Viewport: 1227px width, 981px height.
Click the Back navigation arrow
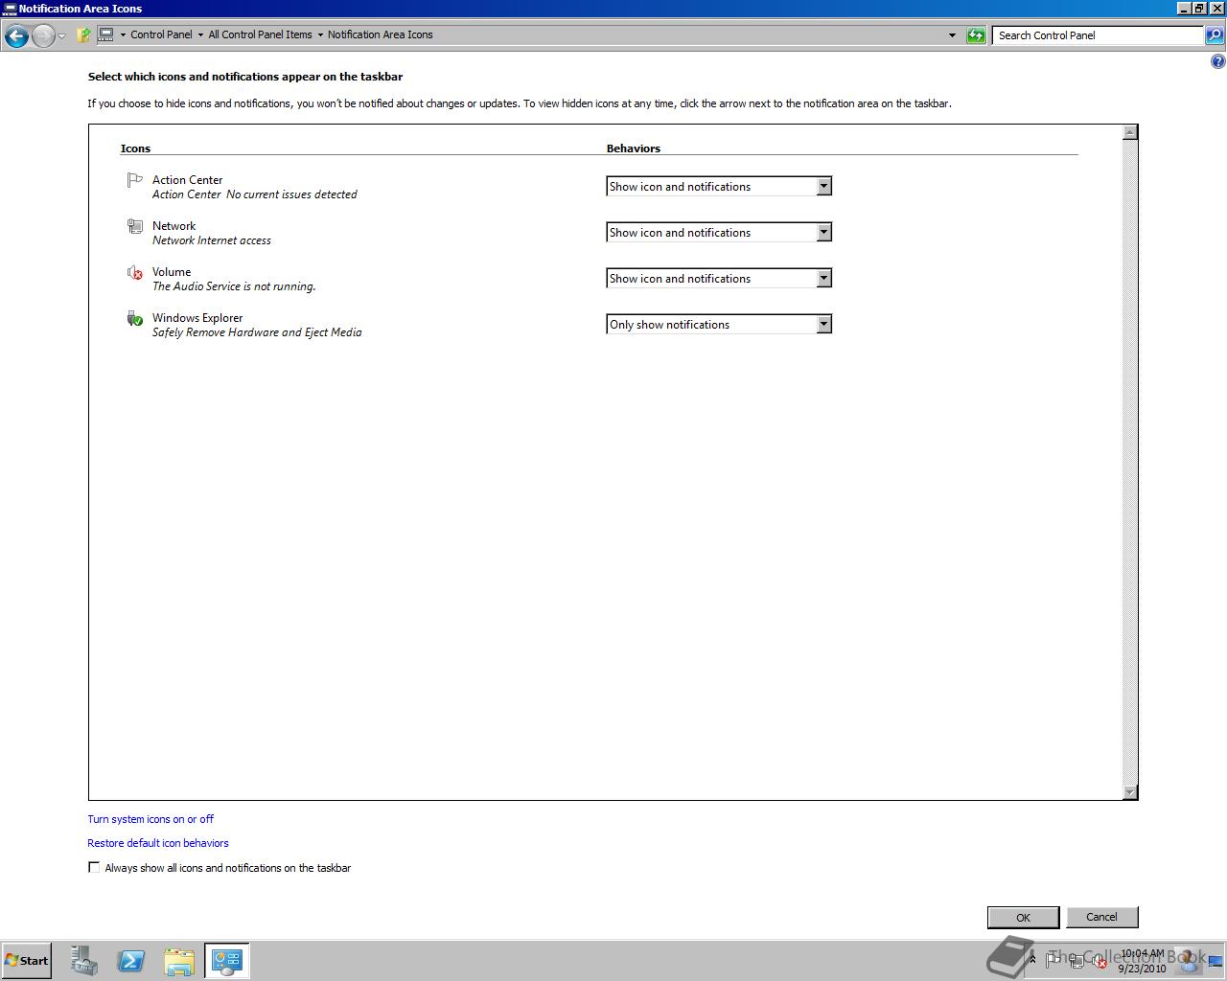click(x=16, y=36)
